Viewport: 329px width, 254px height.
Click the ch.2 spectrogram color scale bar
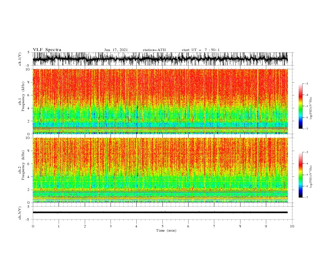pyautogui.click(x=300, y=175)
